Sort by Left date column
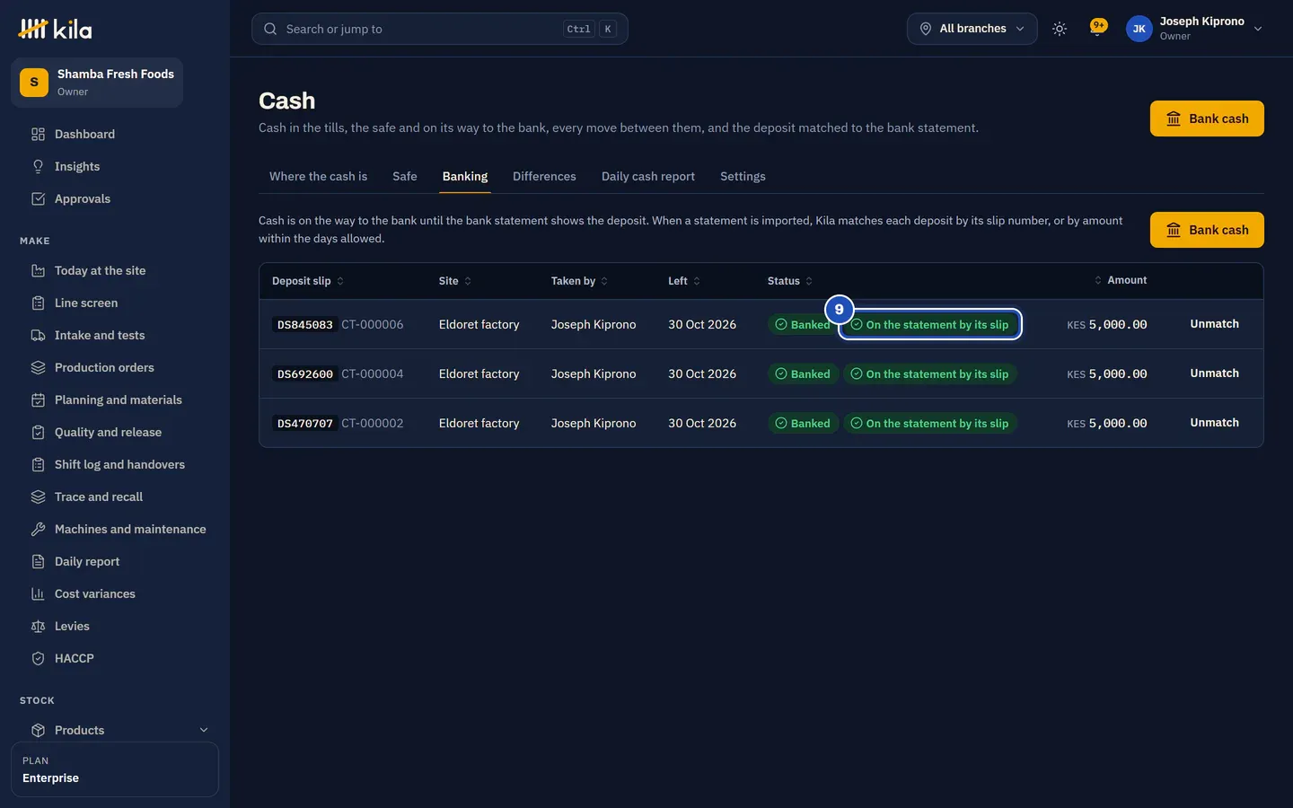 [x=684, y=281]
